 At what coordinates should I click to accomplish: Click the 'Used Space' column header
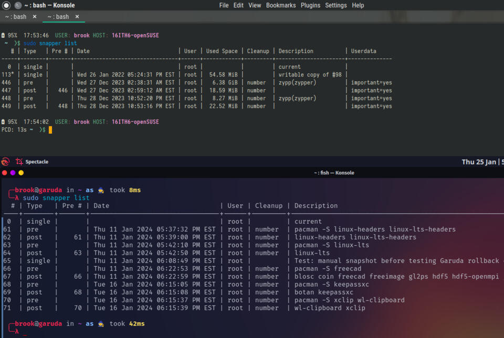[x=222, y=51]
